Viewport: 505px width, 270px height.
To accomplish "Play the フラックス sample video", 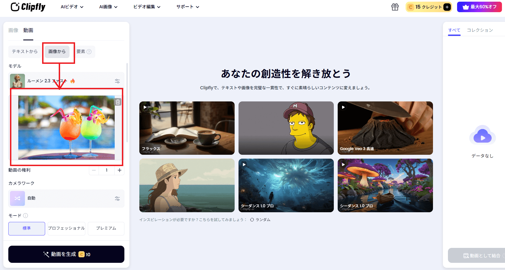I will 145,107.
